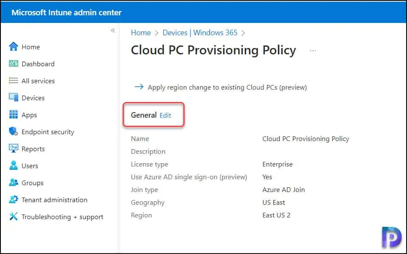Click the Azure AD Join value
This screenshot has width=407, height=254.
click(x=283, y=189)
